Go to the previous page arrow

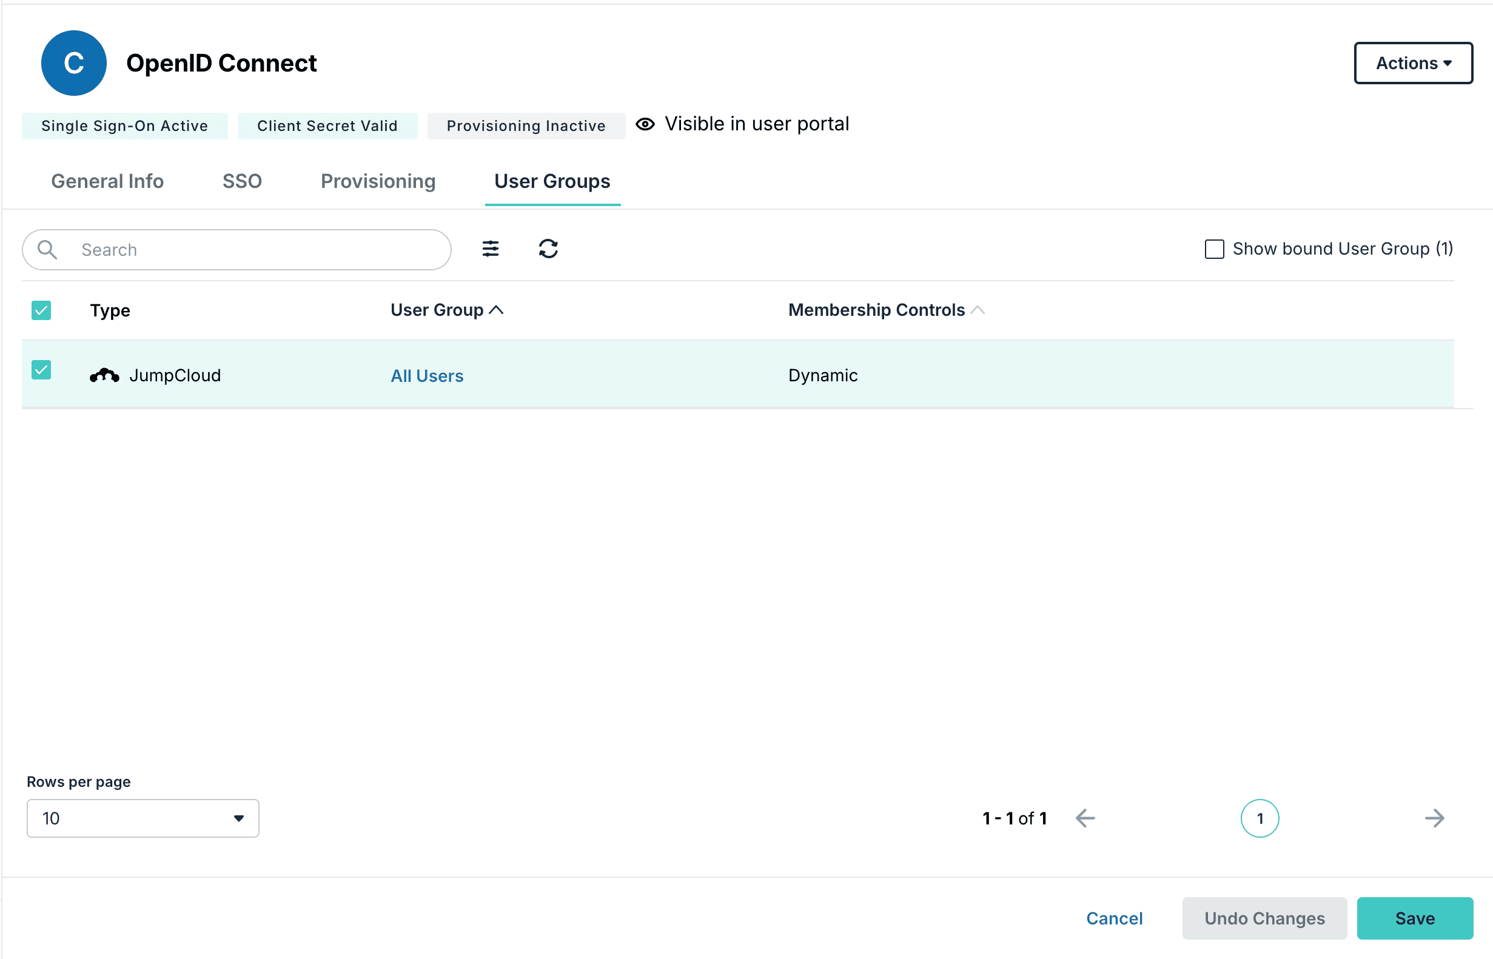pos(1085,818)
